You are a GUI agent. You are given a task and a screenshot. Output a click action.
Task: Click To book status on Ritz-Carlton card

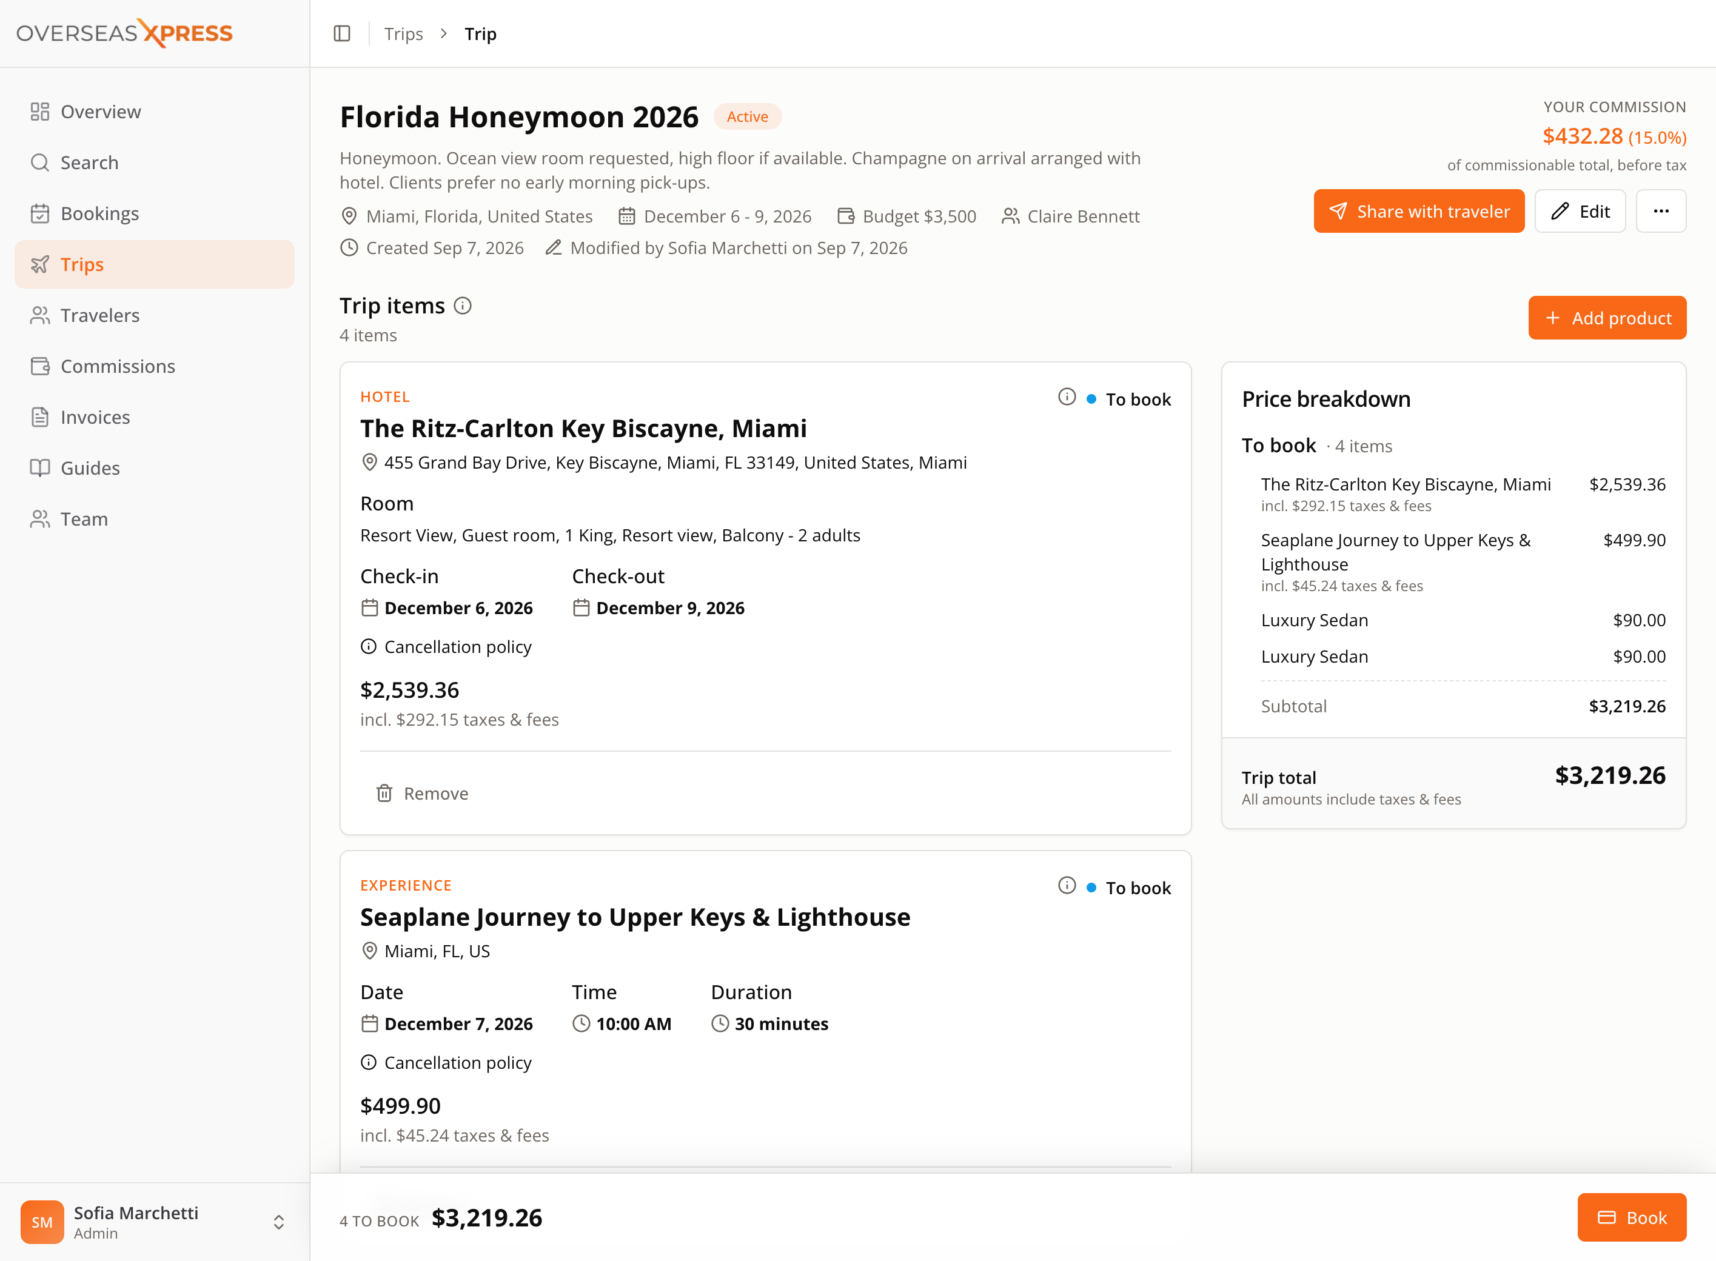[1129, 399]
